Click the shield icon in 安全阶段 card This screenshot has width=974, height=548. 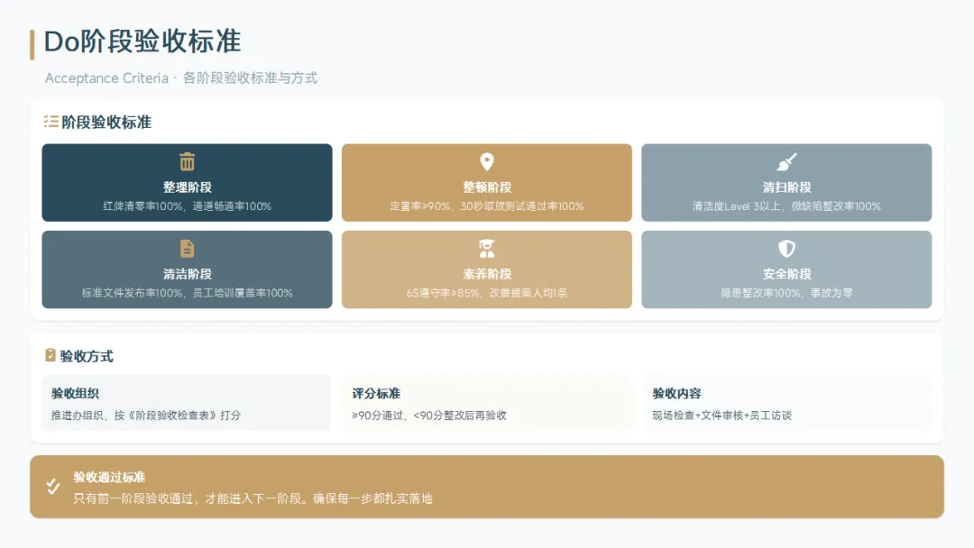click(x=786, y=248)
